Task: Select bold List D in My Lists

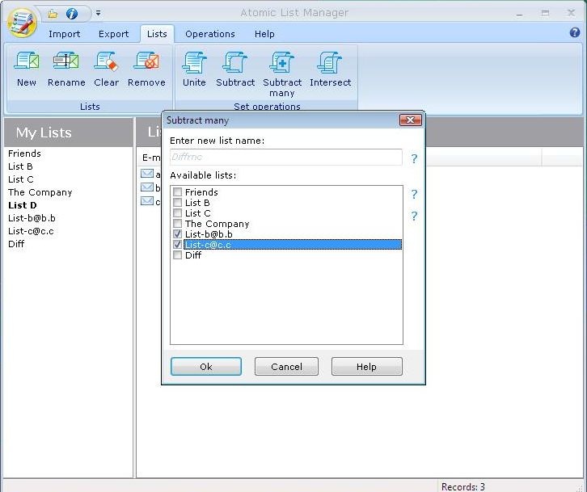Action: [23, 205]
